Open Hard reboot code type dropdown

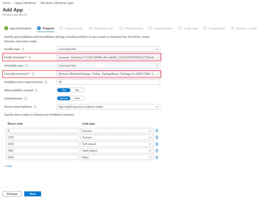(117, 151)
